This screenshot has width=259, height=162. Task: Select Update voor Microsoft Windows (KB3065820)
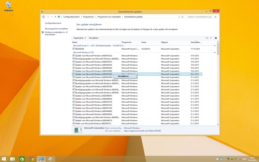[137, 68]
